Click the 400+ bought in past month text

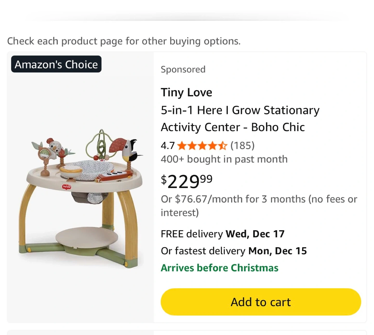click(x=224, y=159)
